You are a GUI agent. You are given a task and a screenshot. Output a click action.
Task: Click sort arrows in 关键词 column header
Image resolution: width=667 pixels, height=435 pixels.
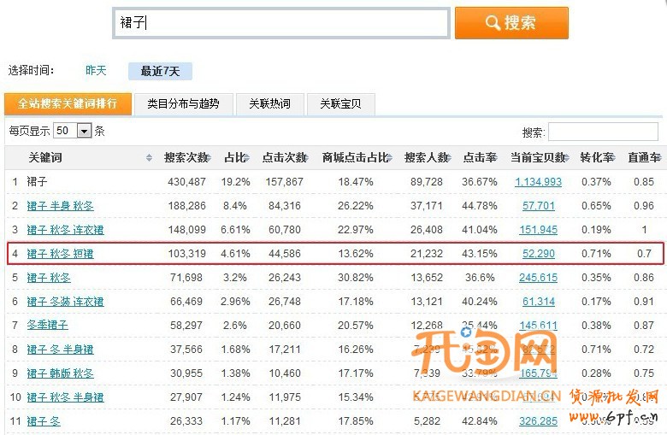[x=149, y=158]
